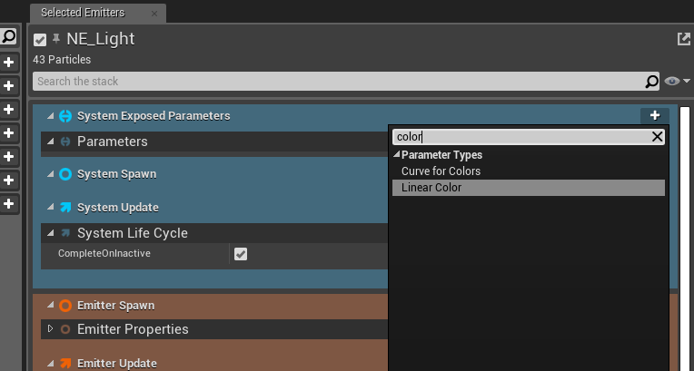Open the eye view options dropdown

[677, 82]
